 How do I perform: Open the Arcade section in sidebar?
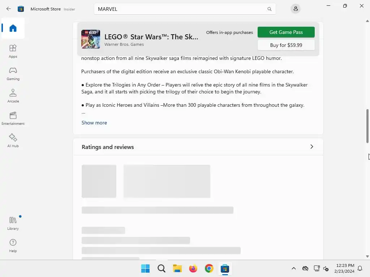pyautogui.click(x=13, y=96)
